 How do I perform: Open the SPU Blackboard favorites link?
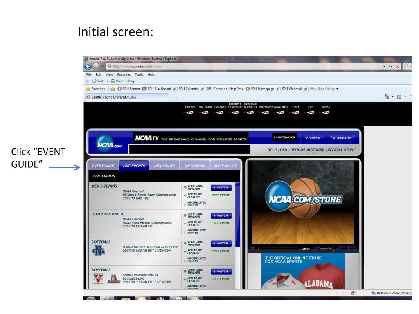point(157,89)
